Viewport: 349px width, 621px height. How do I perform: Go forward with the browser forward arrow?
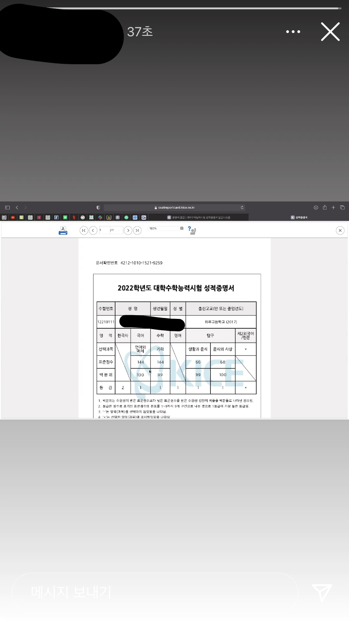pos(25,208)
